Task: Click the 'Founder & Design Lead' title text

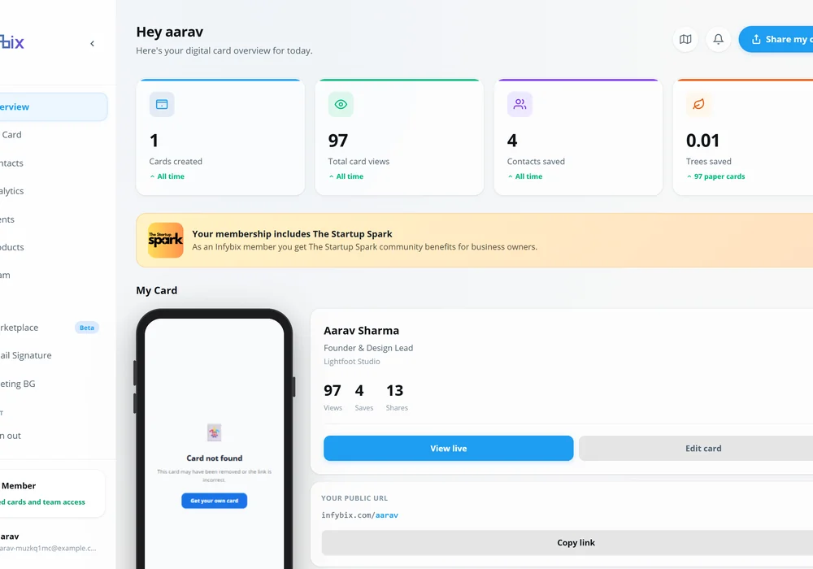Action: [368, 348]
